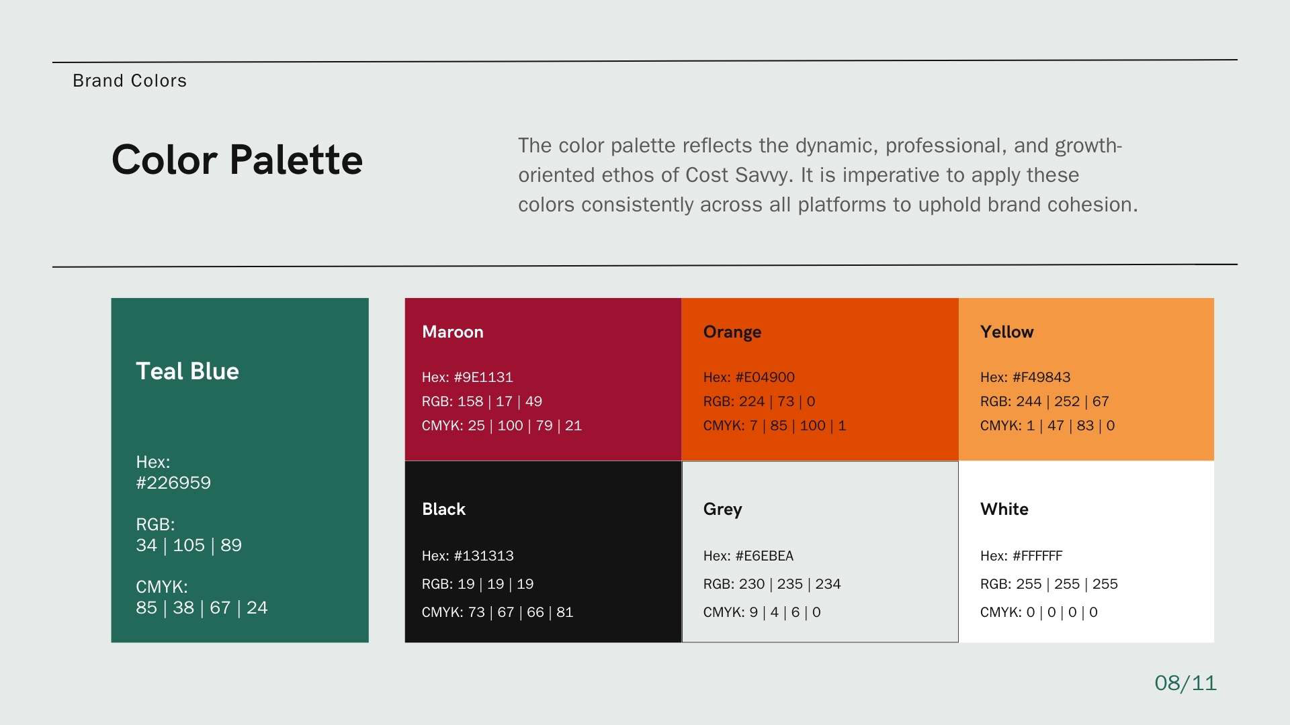Click the Teal Blue color swatch
Screen dimensions: 1290x725
[x=240, y=470]
